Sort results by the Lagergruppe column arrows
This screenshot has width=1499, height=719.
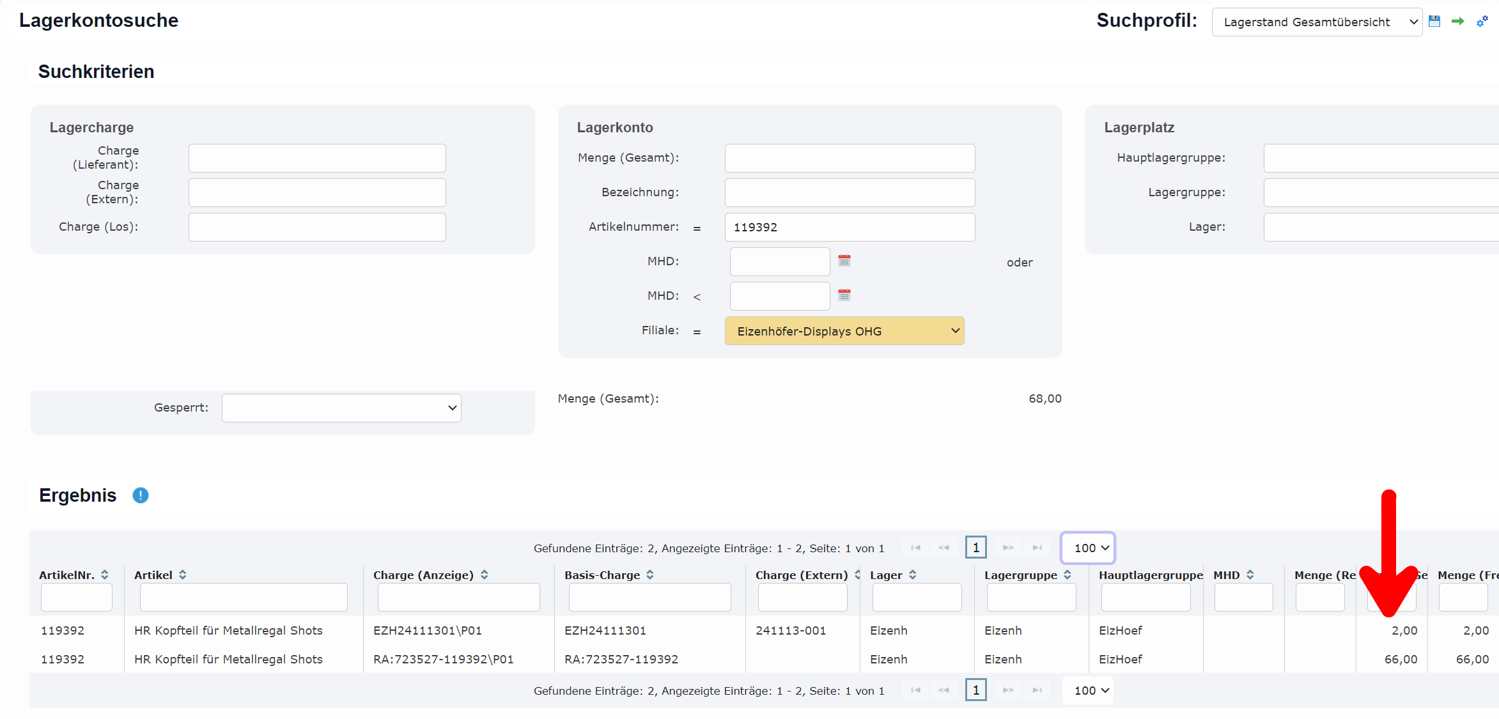(1068, 575)
